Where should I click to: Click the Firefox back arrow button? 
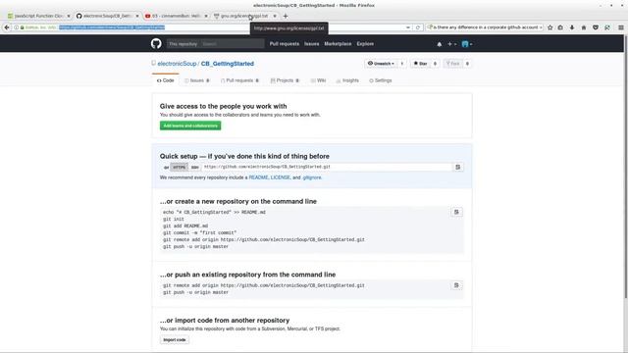pos(7,27)
